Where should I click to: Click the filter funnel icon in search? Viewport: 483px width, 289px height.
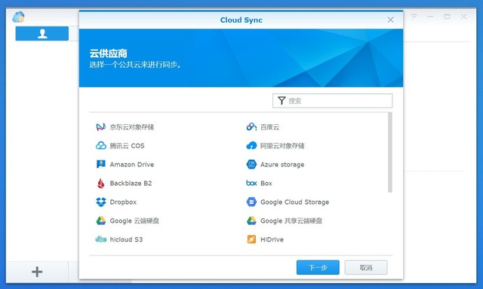pyautogui.click(x=281, y=100)
